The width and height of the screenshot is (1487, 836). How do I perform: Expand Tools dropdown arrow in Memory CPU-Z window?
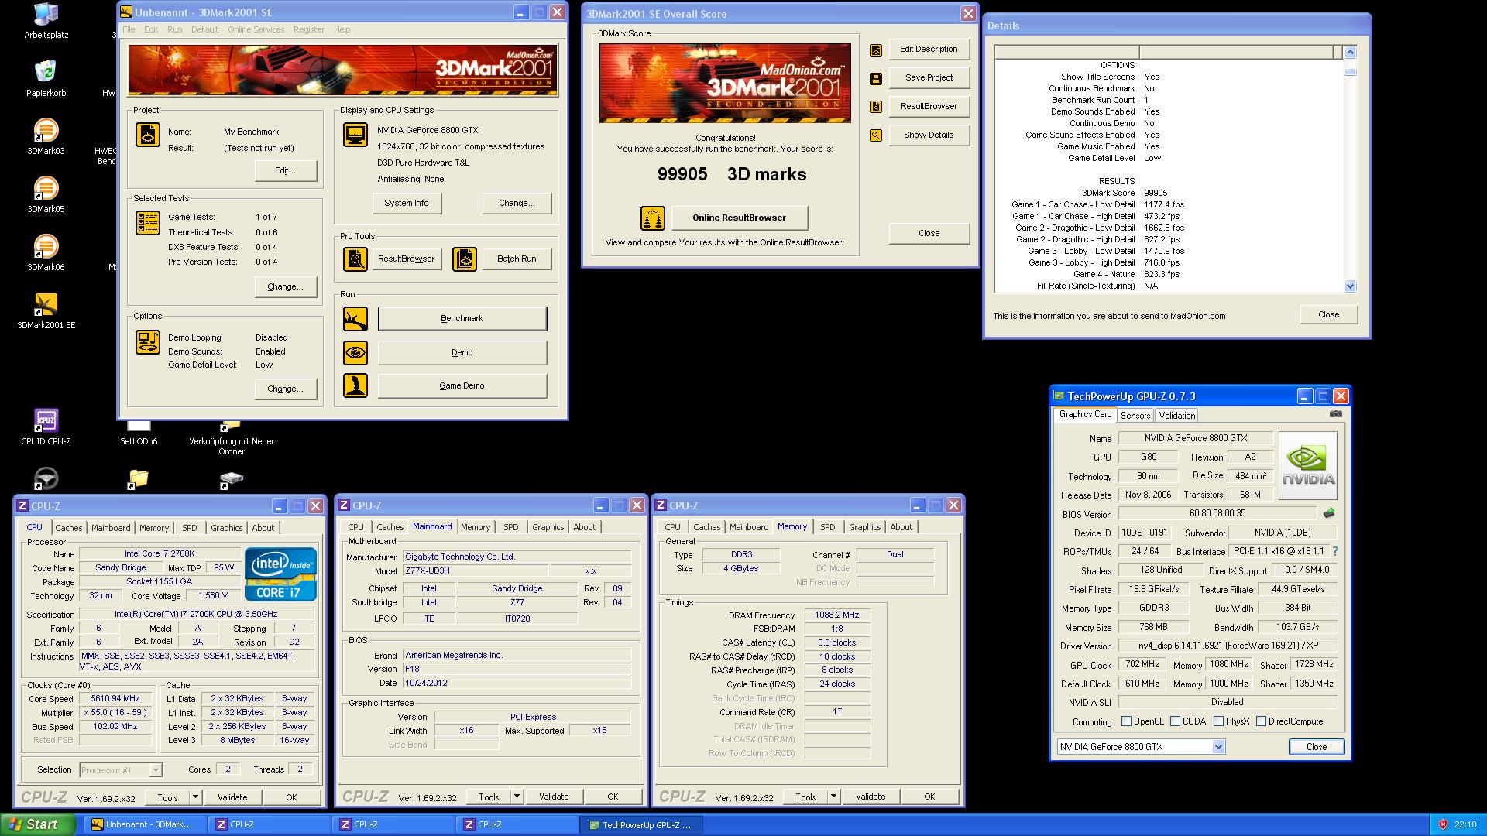pyautogui.click(x=833, y=796)
